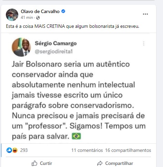163x167 pixels.
Task: Click the Compartilhar share arrow icon
Action: (x=100, y=163)
